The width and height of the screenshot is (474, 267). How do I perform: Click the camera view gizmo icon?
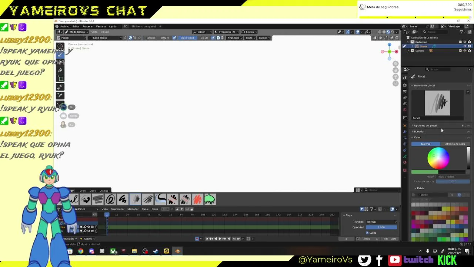tap(395, 77)
